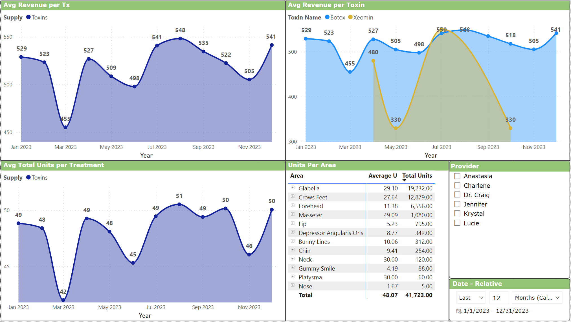Image resolution: width=571 pixels, height=322 pixels.
Task: Sort table by Area column header
Action: (297, 176)
